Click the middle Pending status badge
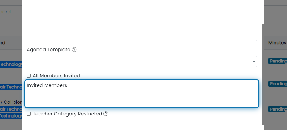 pyautogui.click(x=278, y=84)
